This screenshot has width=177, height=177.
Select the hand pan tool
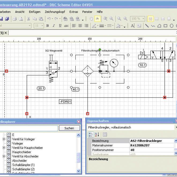coord(91,19)
